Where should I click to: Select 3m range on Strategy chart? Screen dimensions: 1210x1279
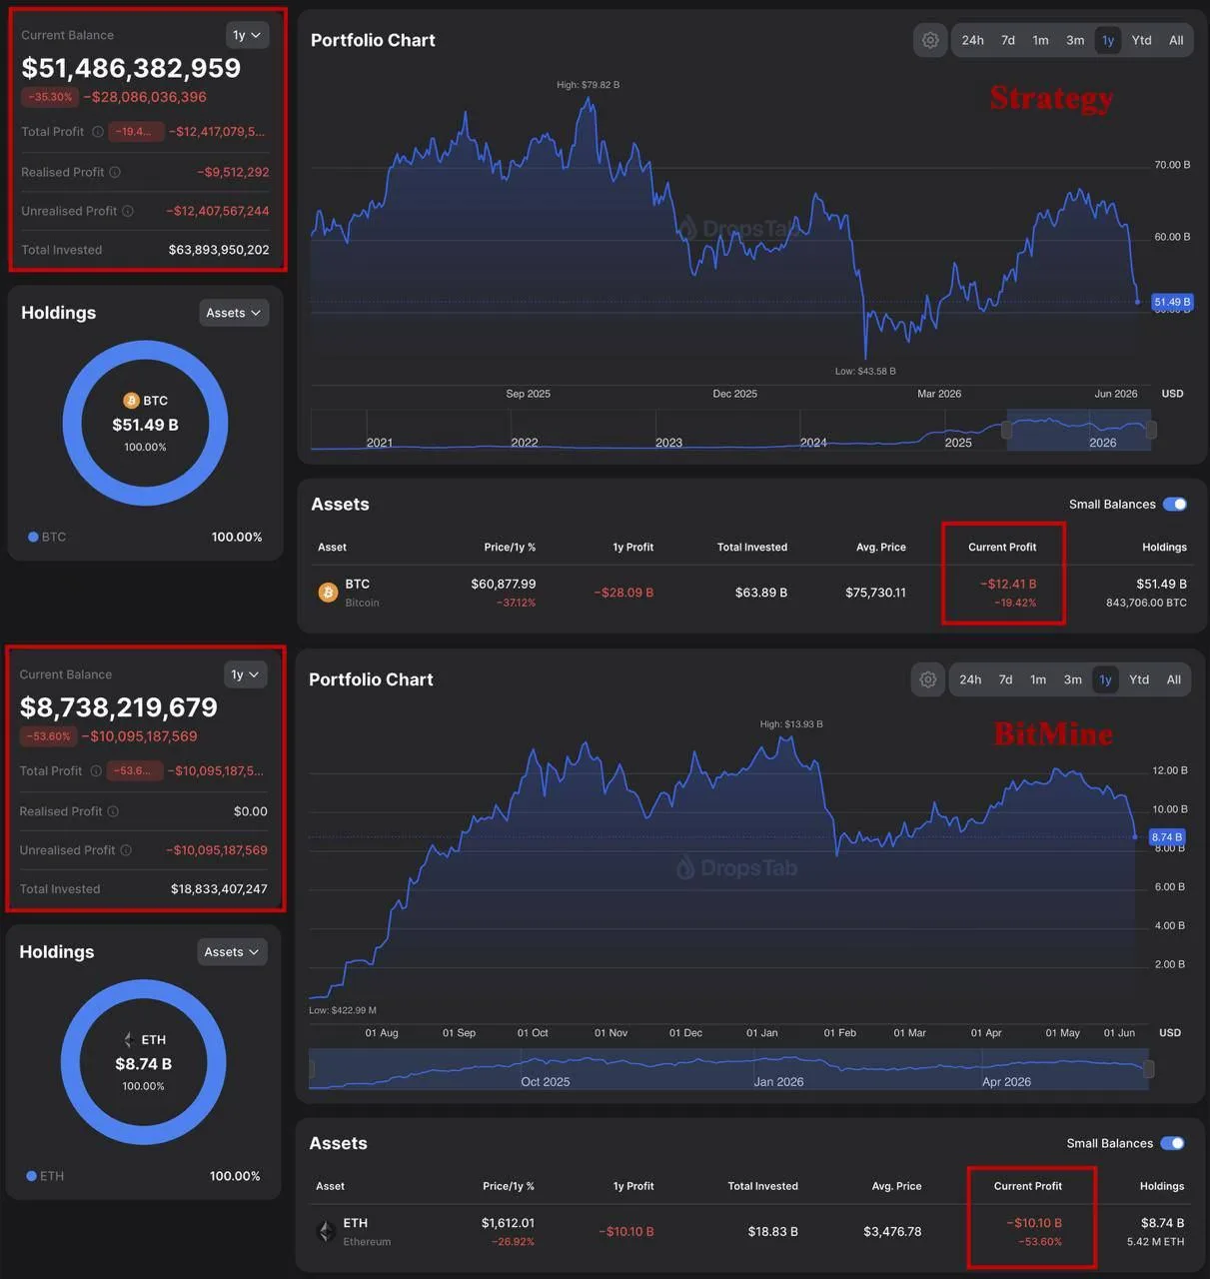[x=1075, y=40]
